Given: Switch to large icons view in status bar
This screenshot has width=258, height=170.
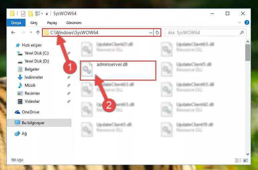Looking at the screenshot, I should coord(246,160).
